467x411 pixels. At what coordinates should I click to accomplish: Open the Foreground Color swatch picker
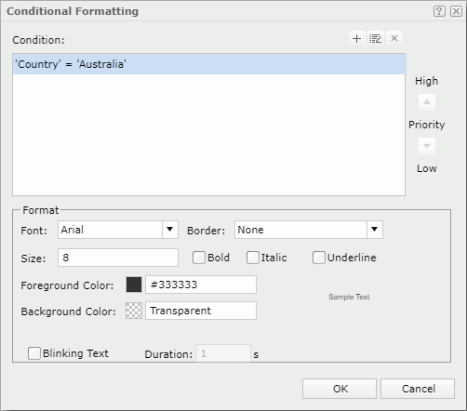[x=134, y=285]
